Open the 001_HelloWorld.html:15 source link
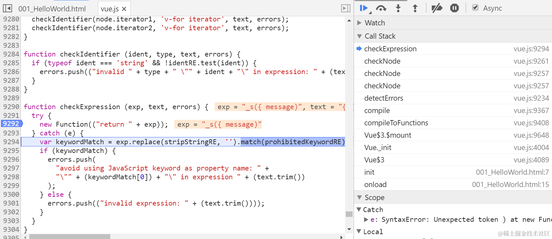This screenshot has width=552, height=239. click(x=510, y=184)
